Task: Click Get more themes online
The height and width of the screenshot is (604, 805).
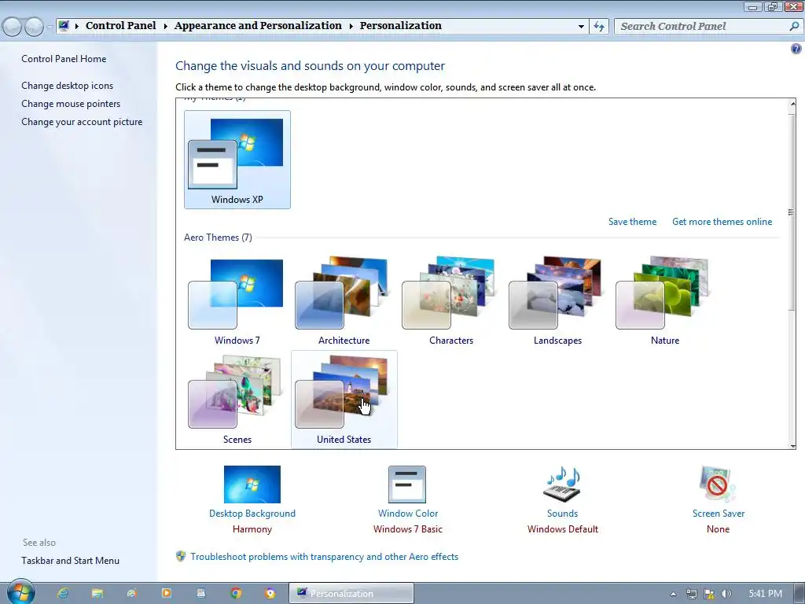Action: click(x=722, y=221)
